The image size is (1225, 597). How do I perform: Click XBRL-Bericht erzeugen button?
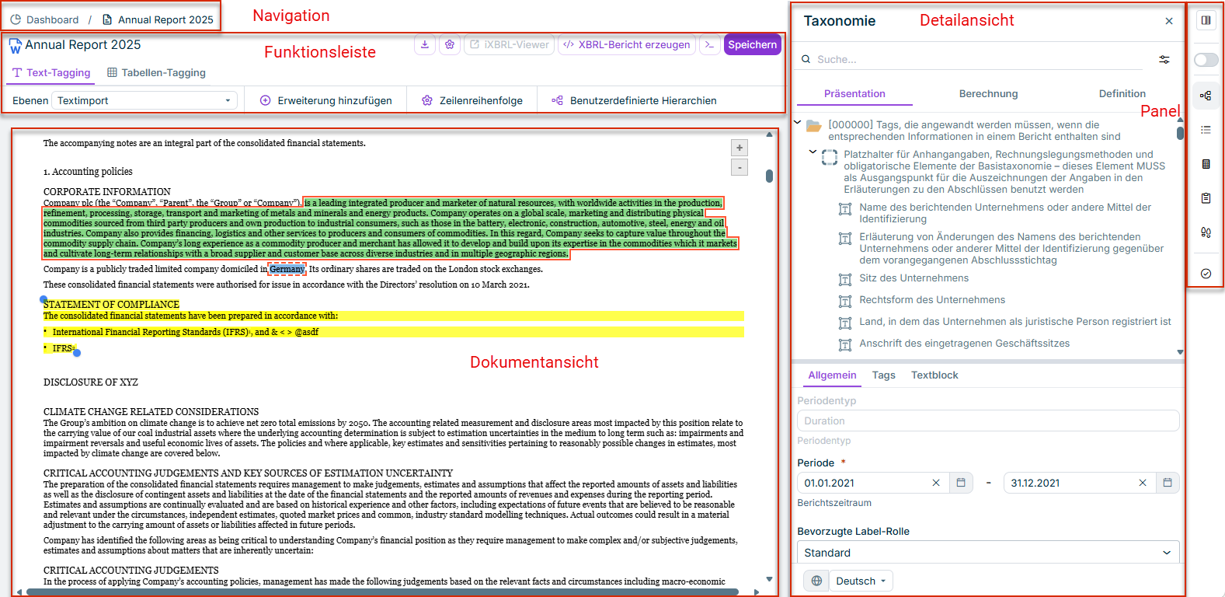[x=626, y=45]
